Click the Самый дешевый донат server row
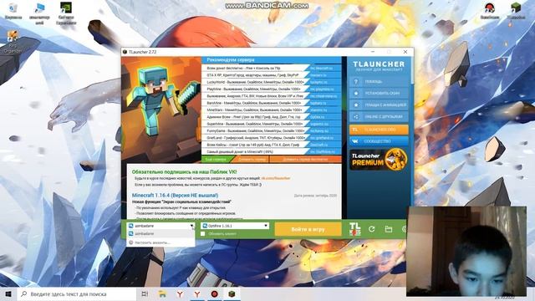This screenshot has width=535, height=301. click(x=271, y=151)
